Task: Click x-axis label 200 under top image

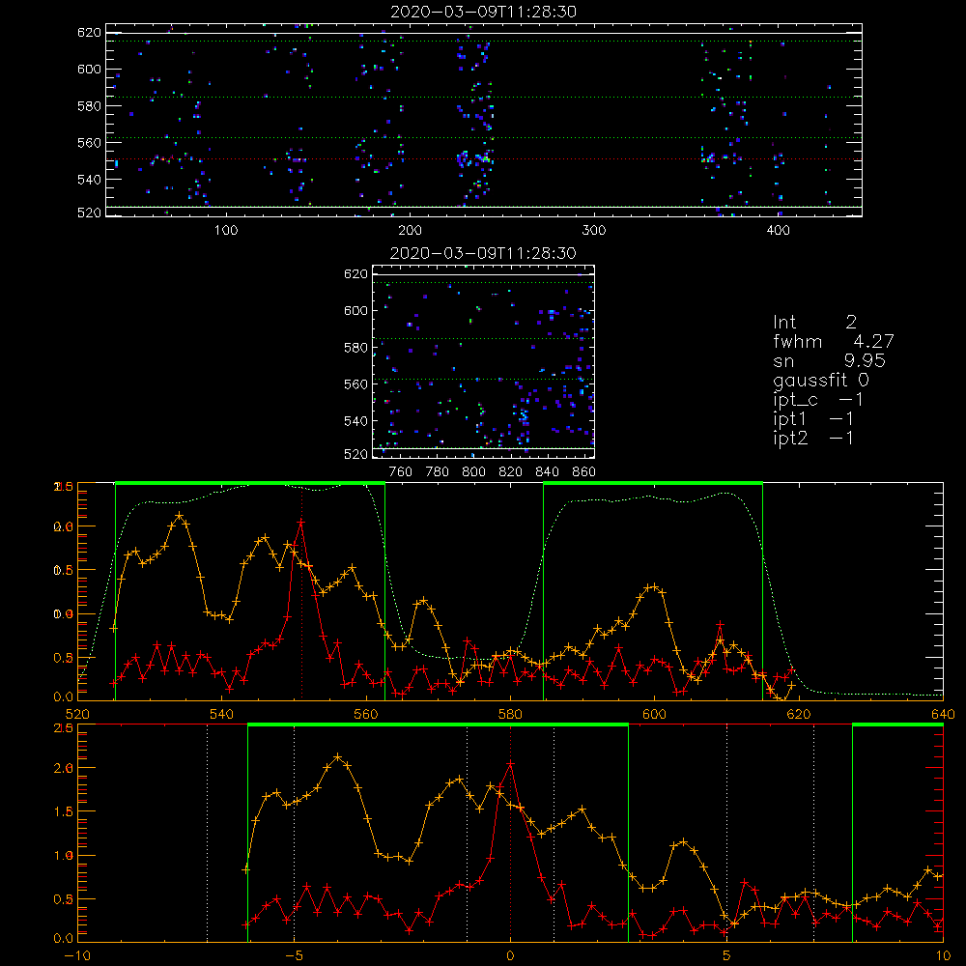Action: [410, 231]
